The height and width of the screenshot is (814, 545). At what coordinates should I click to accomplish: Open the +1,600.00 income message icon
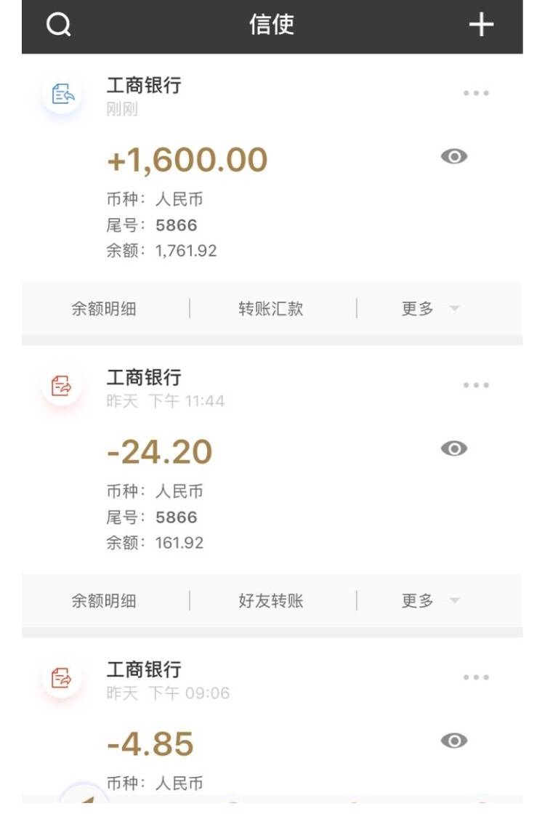click(62, 94)
